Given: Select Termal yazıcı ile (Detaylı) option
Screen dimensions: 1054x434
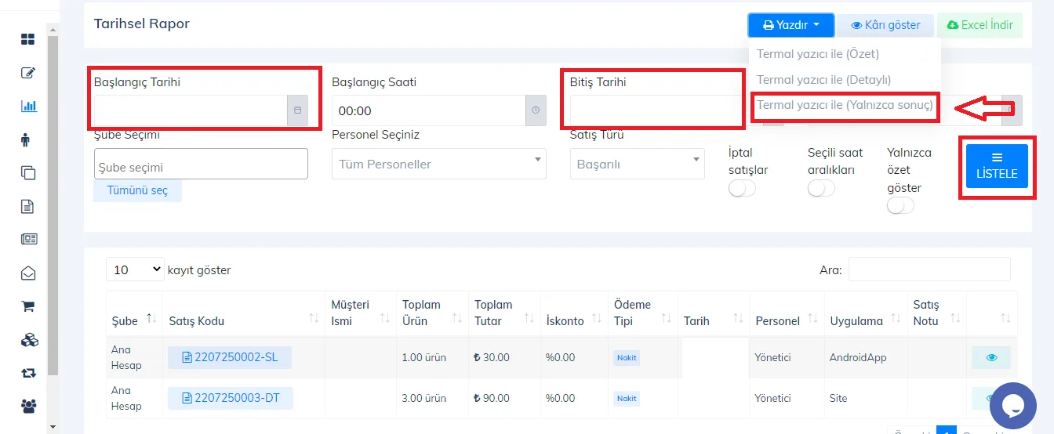Looking at the screenshot, I should (823, 80).
